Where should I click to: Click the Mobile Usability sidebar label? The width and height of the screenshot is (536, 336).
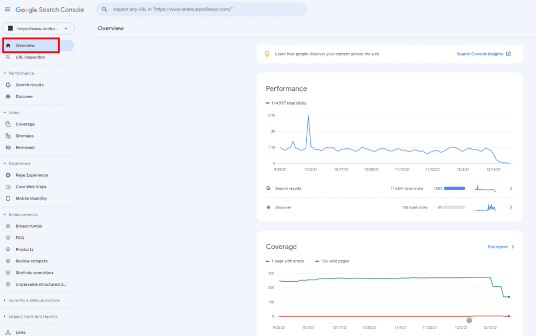coord(31,198)
